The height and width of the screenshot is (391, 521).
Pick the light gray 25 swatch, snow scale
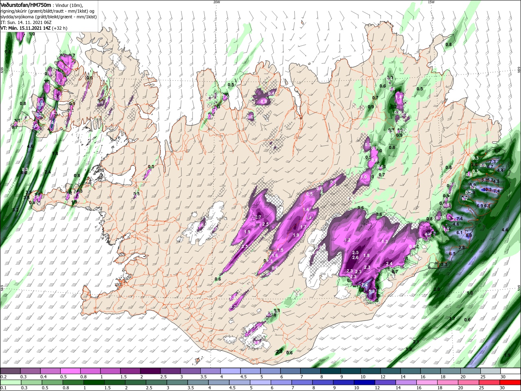coord(490,371)
